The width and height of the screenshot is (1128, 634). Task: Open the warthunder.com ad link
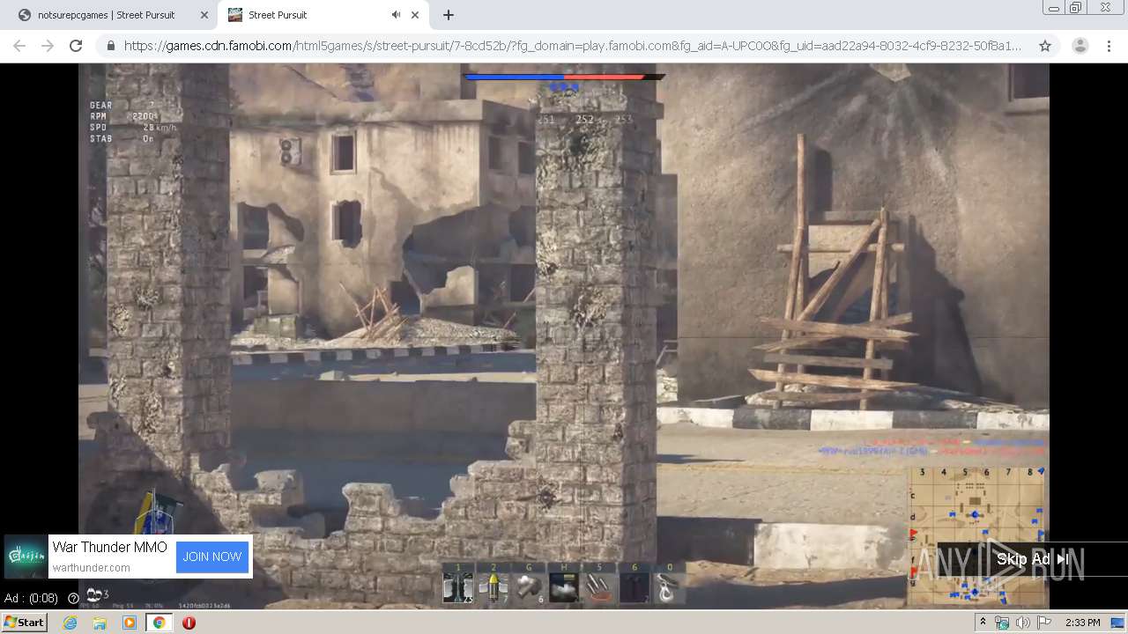pyautogui.click(x=91, y=568)
